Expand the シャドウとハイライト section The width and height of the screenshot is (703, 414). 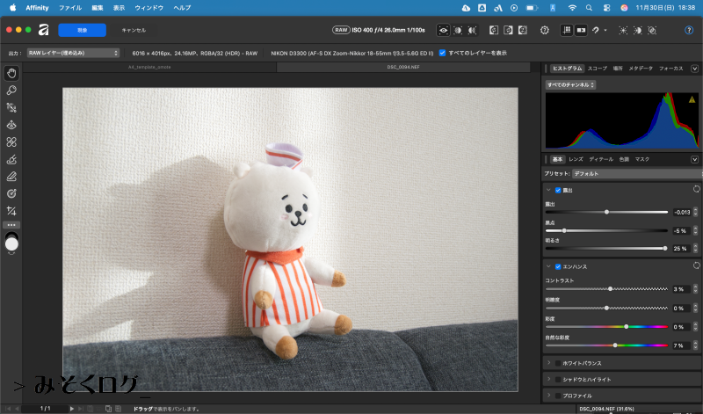549,379
